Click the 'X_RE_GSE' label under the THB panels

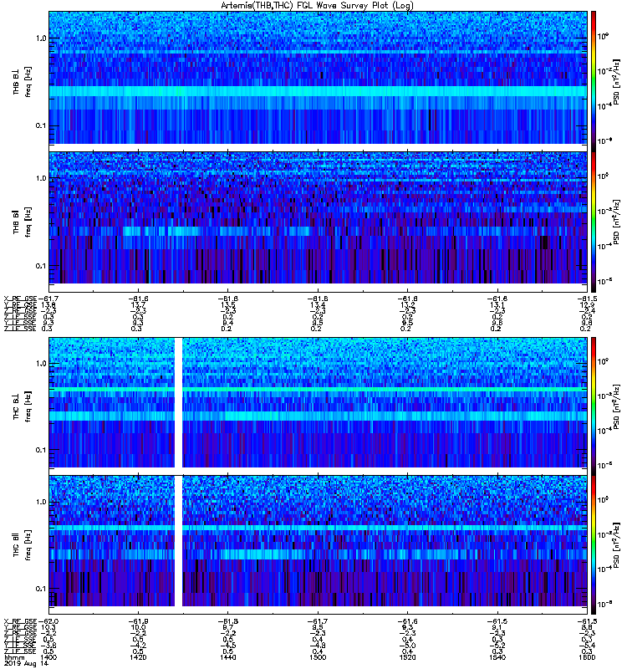click(20, 299)
